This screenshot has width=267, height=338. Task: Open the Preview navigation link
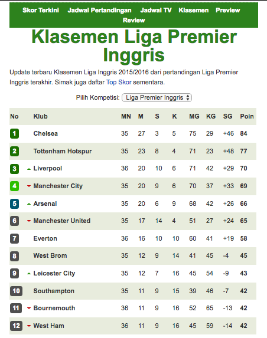227,10
